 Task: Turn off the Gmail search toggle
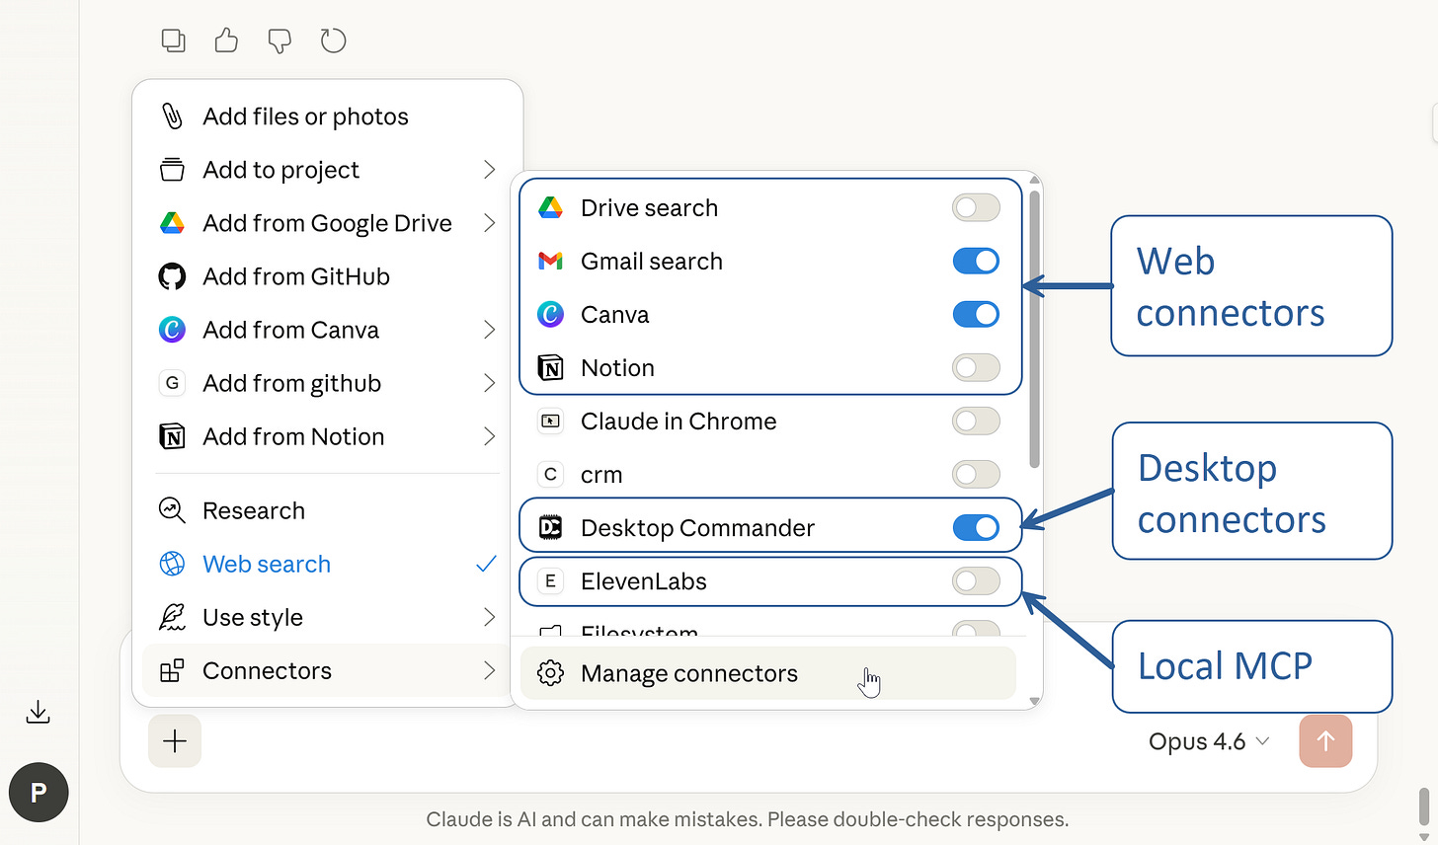pos(976,262)
